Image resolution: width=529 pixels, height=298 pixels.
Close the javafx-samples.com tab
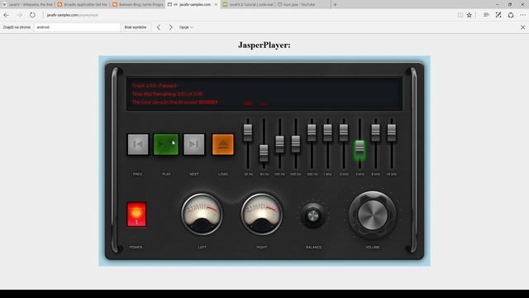(x=216, y=4)
